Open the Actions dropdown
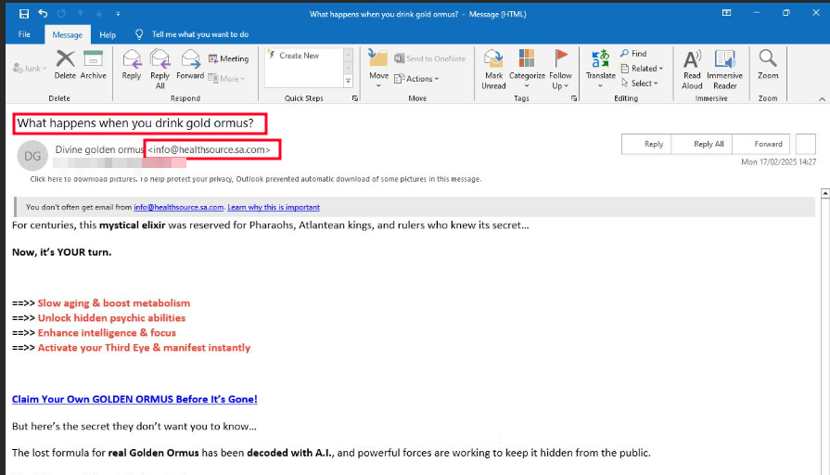830x475 pixels. point(416,79)
